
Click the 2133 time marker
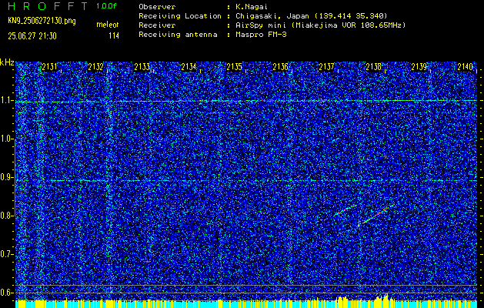pos(142,67)
